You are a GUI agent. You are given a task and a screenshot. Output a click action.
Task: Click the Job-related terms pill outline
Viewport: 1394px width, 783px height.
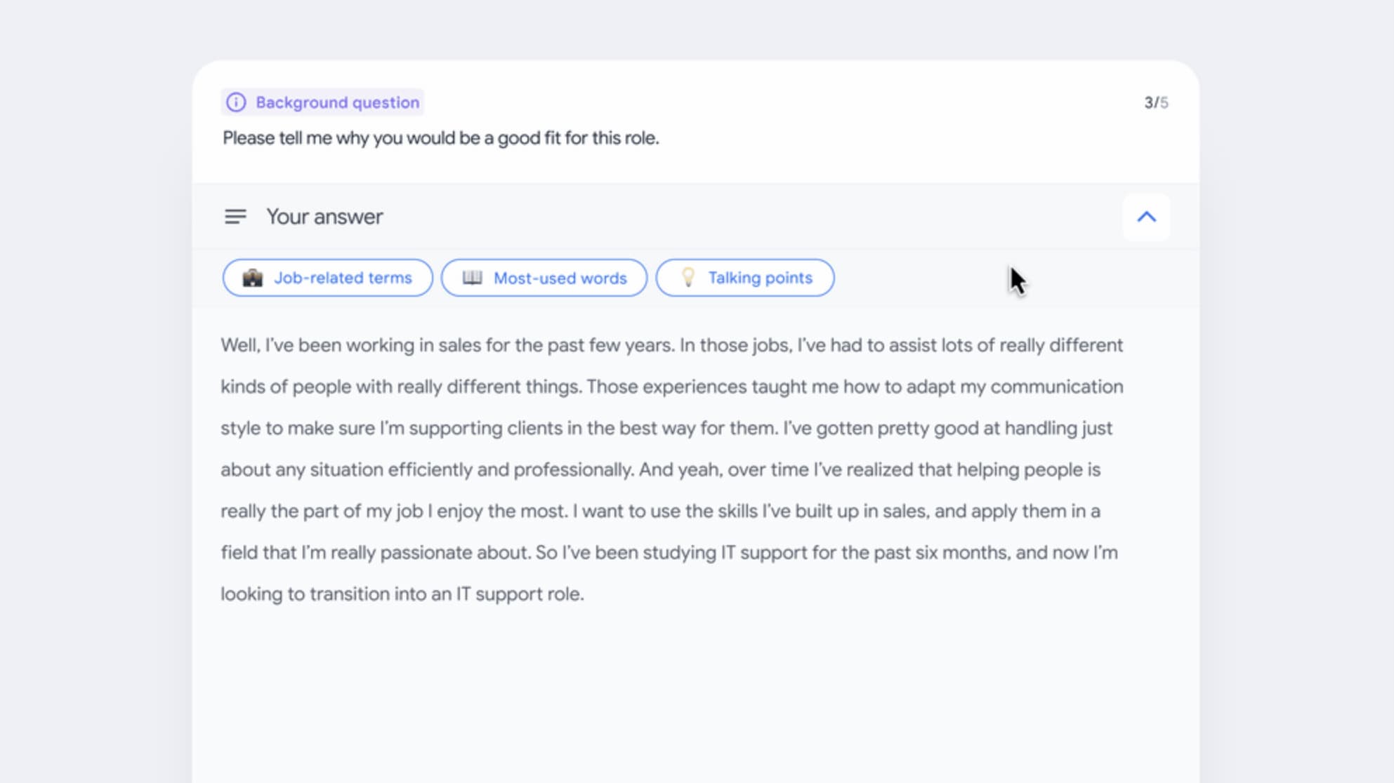pos(327,278)
